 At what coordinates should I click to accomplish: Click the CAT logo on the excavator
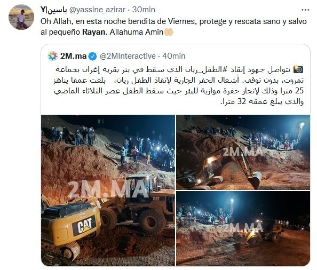[x=84, y=225]
